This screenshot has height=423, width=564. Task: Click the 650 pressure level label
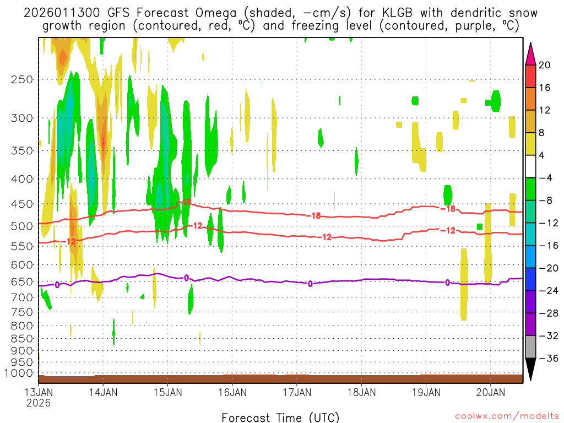[x=22, y=281]
